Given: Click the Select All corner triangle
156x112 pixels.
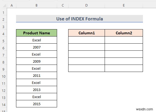Looking at the screenshot, I should (4, 5).
